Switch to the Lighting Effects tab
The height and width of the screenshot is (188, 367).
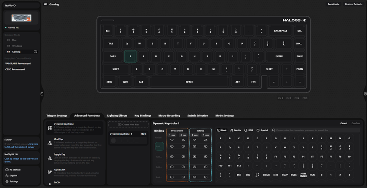[117, 116]
